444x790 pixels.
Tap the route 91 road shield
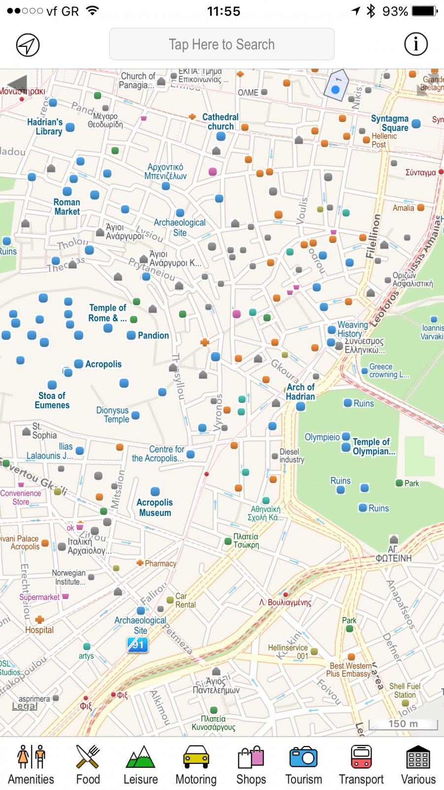coord(138,644)
